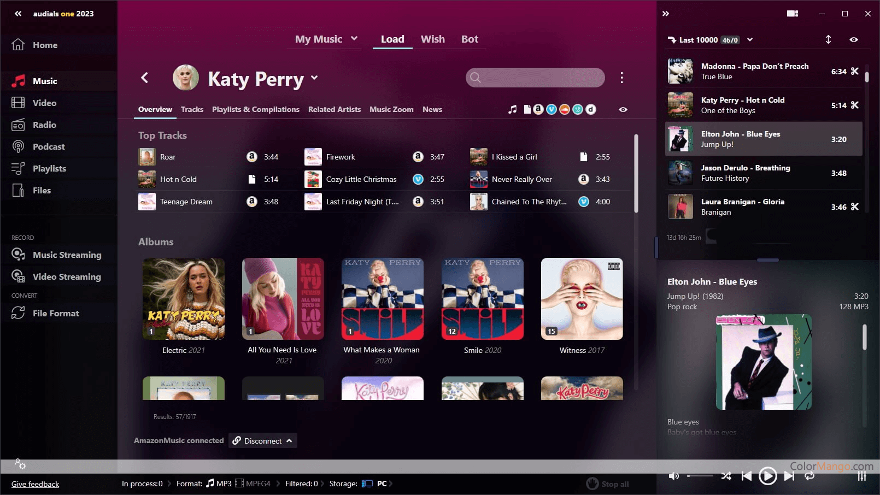Toggle the eye visibility filter for sources
Screen dimensions: 880x495
point(623,110)
